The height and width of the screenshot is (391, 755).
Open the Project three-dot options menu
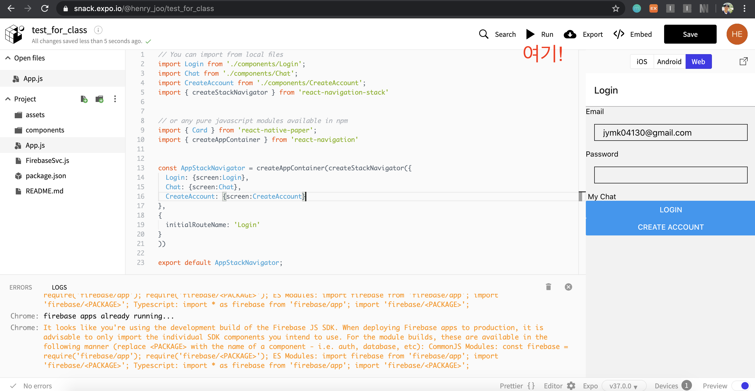click(115, 99)
